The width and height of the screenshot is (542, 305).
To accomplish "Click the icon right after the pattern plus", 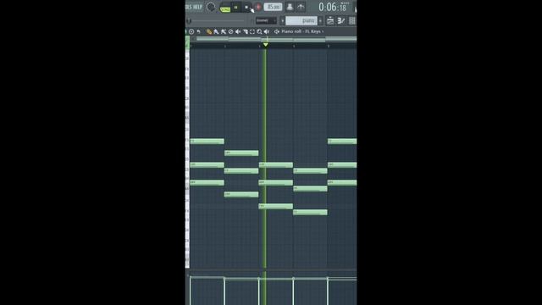I will 330,20.
